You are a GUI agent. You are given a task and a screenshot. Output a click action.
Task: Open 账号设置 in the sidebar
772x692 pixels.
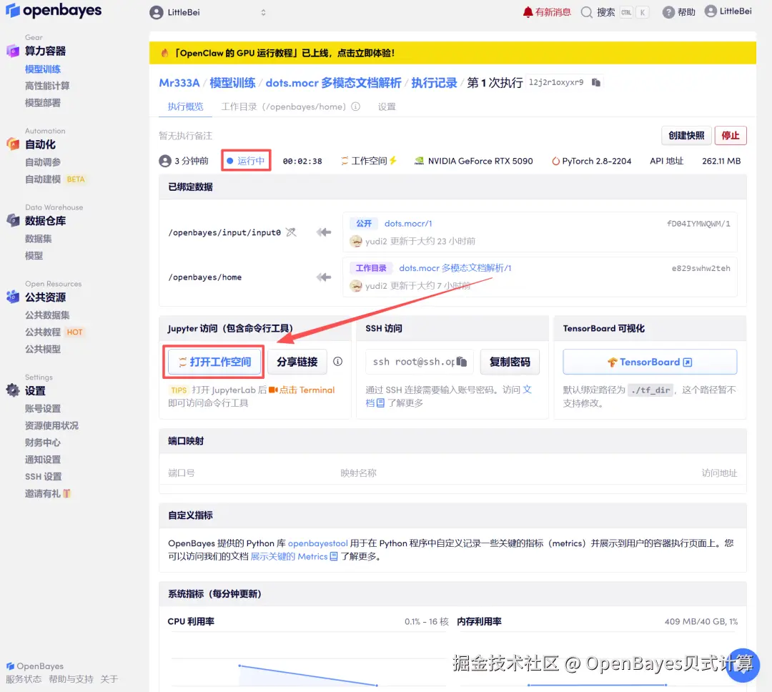pyautogui.click(x=43, y=408)
